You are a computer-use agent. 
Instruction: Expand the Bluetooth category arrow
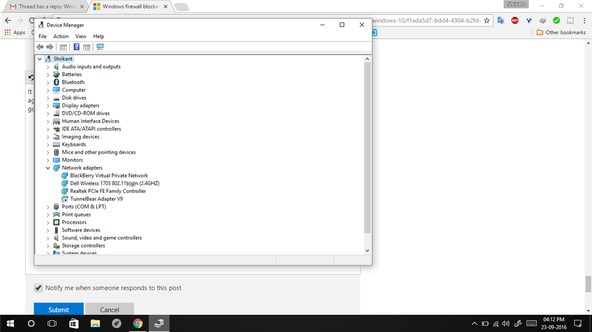(48, 82)
